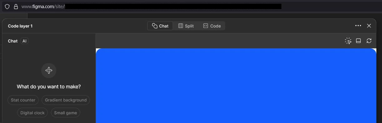Toggle the bottom panel layout icon

click(x=359, y=41)
